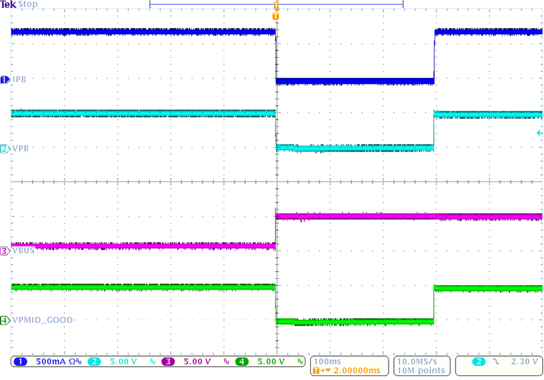Click the 2.30 V trigger level readout
Image resolution: width=544 pixels, height=380 pixels.
point(520,362)
